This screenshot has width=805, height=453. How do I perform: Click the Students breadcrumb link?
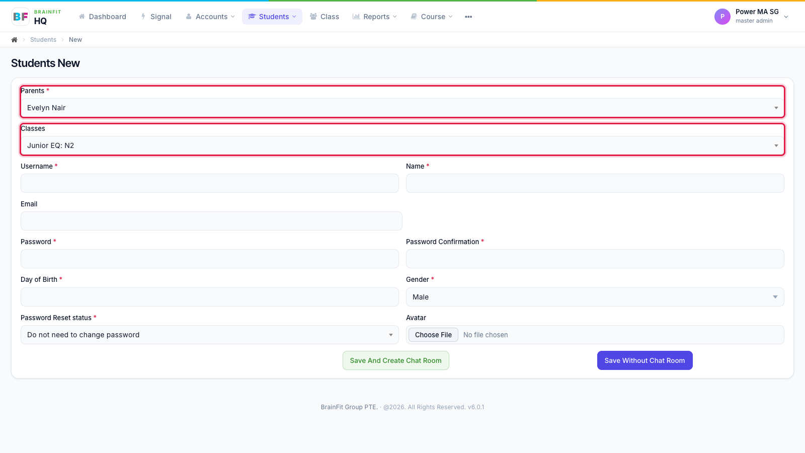coord(43,40)
